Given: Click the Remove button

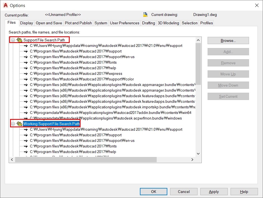Looking at the screenshot, I should click(x=228, y=63).
